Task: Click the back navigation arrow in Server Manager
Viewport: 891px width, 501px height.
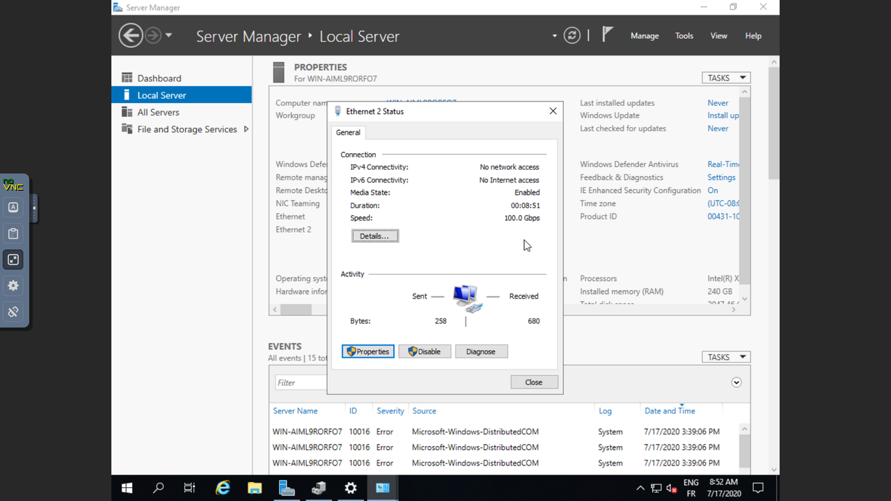Action: tap(131, 35)
